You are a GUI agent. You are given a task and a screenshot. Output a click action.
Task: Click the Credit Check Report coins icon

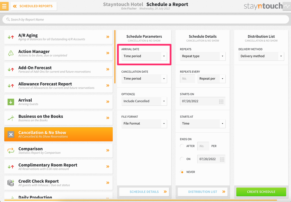11,183
